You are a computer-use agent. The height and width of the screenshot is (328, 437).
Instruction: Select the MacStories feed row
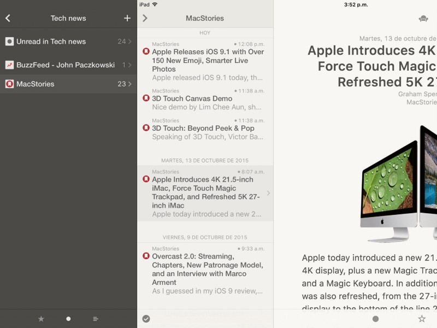tap(68, 84)
